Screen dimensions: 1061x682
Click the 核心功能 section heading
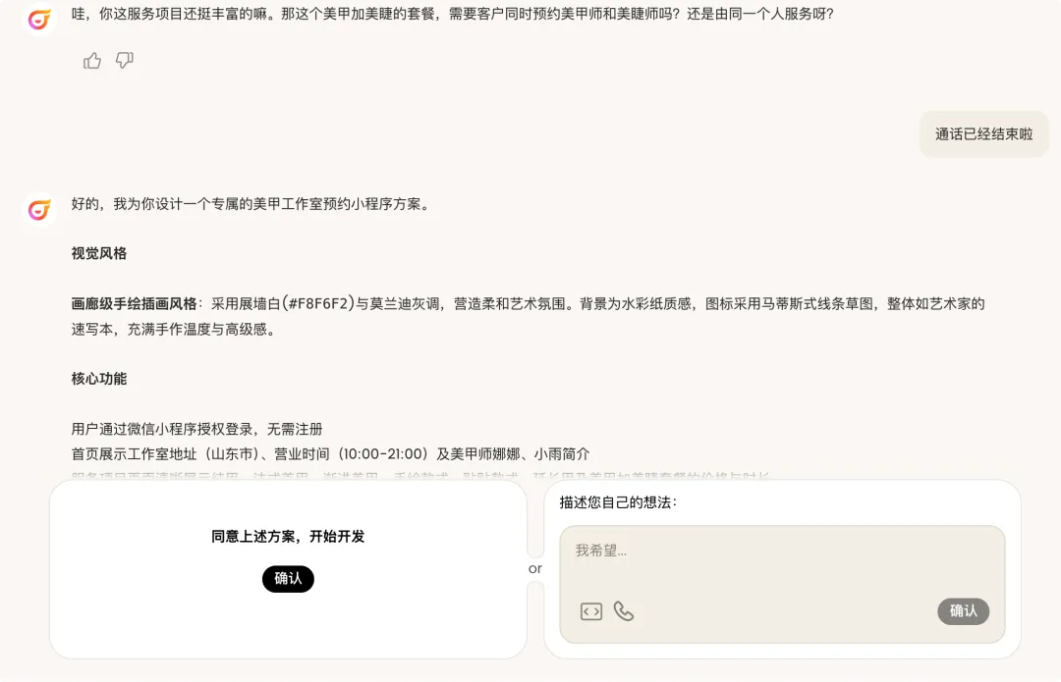tap(99, 379)
